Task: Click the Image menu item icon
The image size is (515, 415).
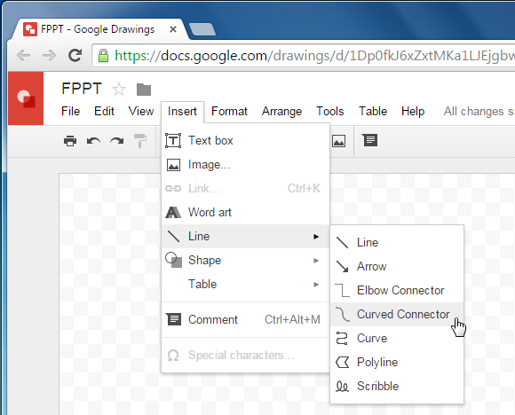Action: (173, 165)
